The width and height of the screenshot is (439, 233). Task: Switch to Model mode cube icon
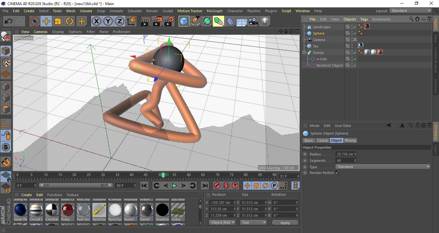(x=6, y=51)
